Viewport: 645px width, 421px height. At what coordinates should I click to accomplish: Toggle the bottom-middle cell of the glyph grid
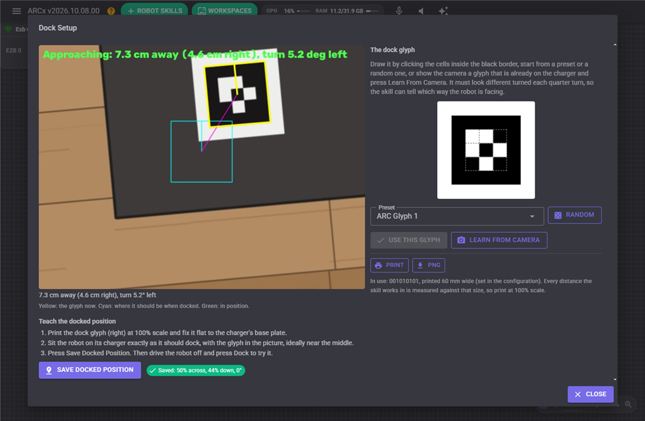coord(486,164)
